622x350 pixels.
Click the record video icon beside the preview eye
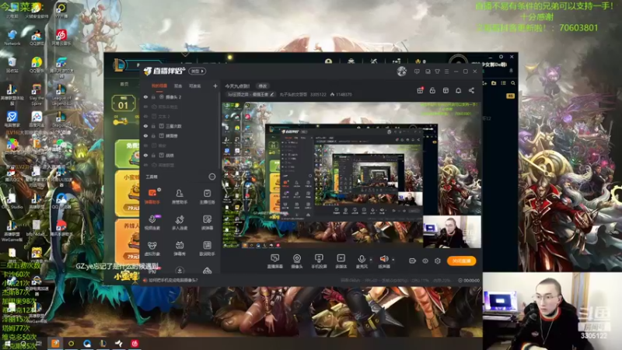[x=413, y=261]
